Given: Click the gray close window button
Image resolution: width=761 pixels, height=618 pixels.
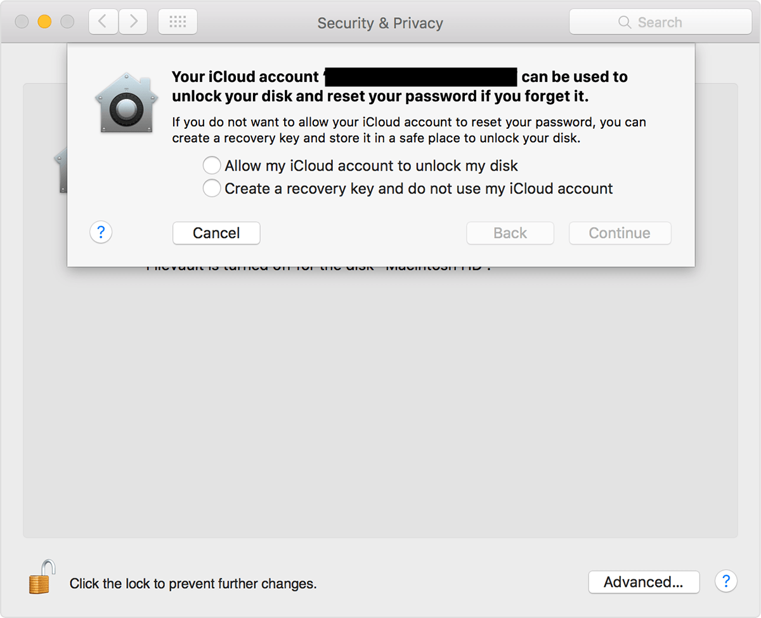Looking at the screenshot, I should coord(22,22).
